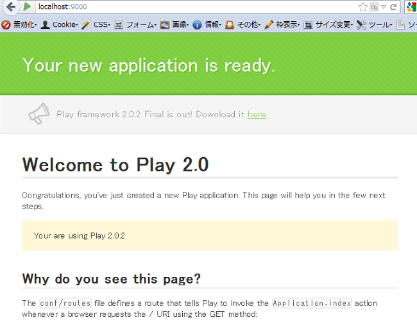Open the 無効化 (Disable) toolbar menu
This screenshot has width=417, height=322.
click(25, 25)
